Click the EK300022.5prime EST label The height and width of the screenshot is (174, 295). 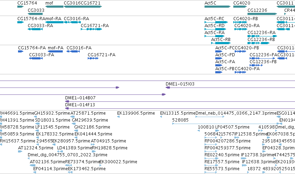click(118, 162)
